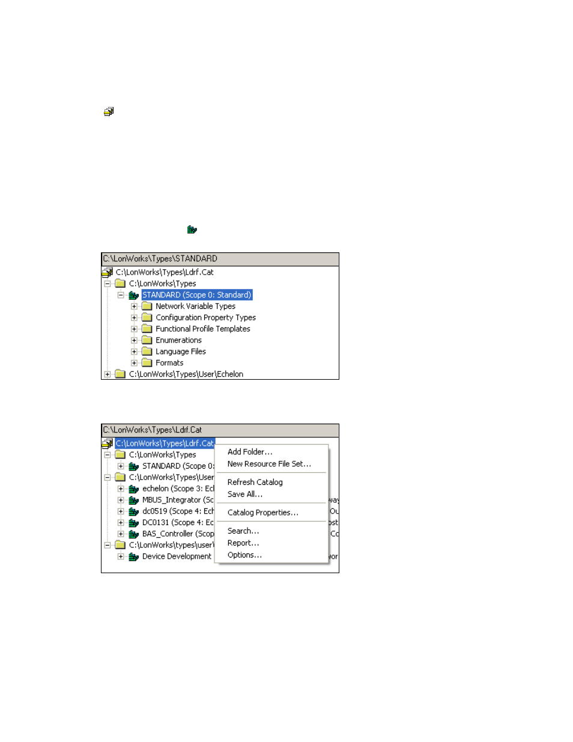The width and height of the screenshot is (573, 742).
Task: Select highlighted C:\LonWorks\Types\Ldrf.Cat in lower tree
Action: tap(165, 443)
